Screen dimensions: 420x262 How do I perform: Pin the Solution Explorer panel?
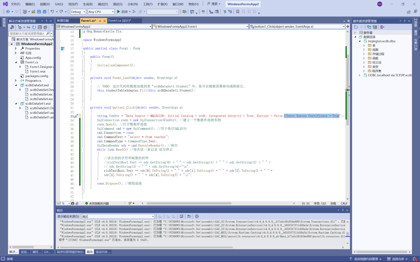pos(46,21)
